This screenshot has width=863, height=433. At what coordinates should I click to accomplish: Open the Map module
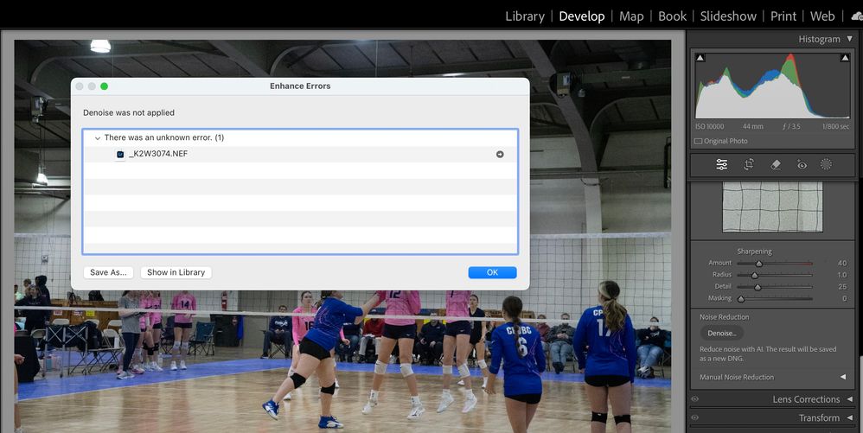631,16
